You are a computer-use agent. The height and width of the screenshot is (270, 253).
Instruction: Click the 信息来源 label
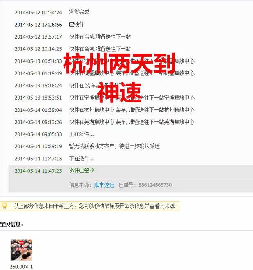pyautogui.click(x=81, y=185)
